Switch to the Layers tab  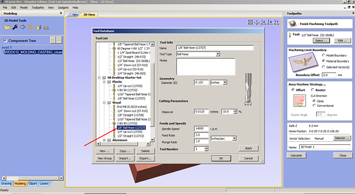(x=44, y=184)
